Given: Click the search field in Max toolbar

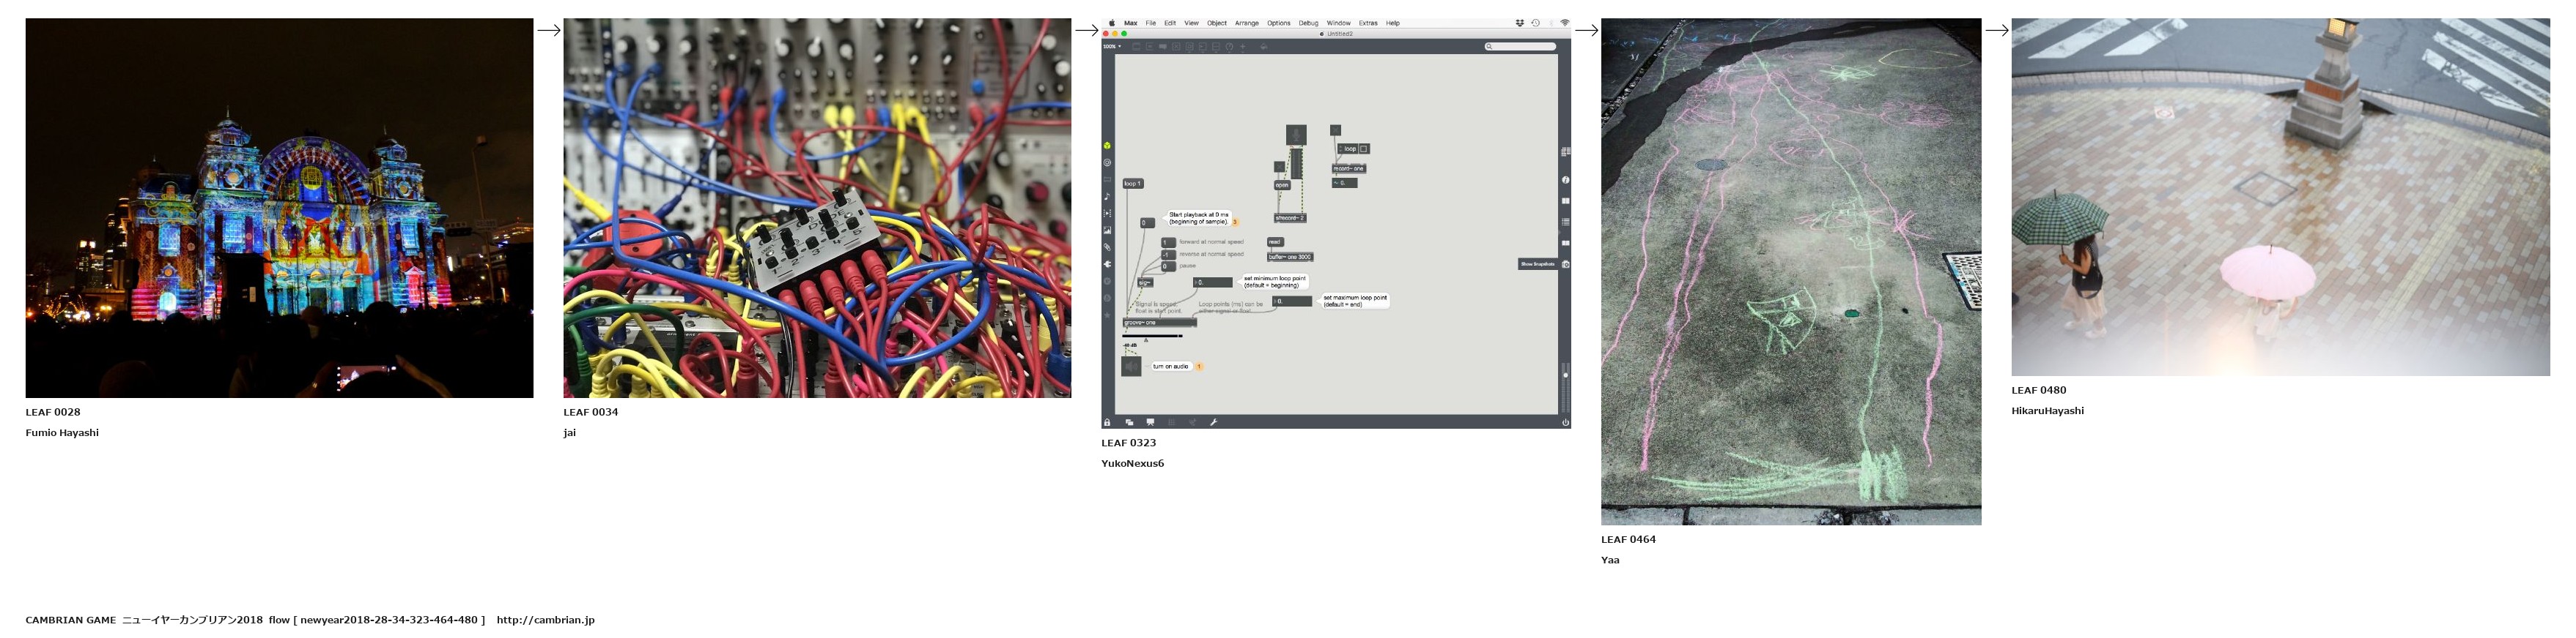Looking at the screenshot, I should coord(1520,46).
